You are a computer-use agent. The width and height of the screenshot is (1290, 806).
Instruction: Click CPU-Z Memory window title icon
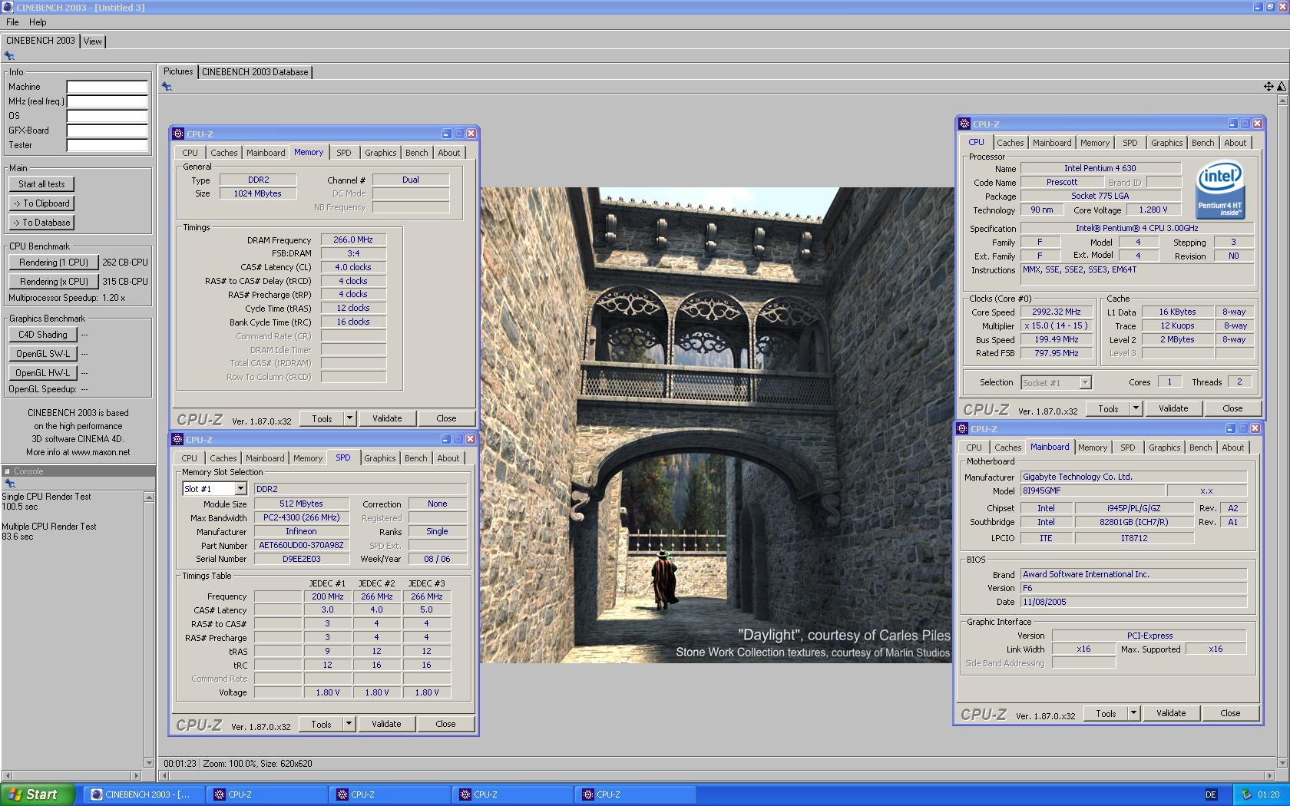(177, 134)
